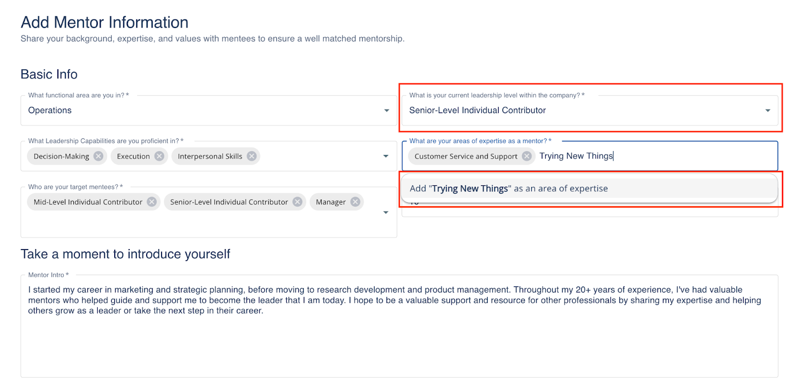Image resolution: width=798 pixels, height=386 pixels.
Task: Click the Execution chip label
Action: coord(133,156)
